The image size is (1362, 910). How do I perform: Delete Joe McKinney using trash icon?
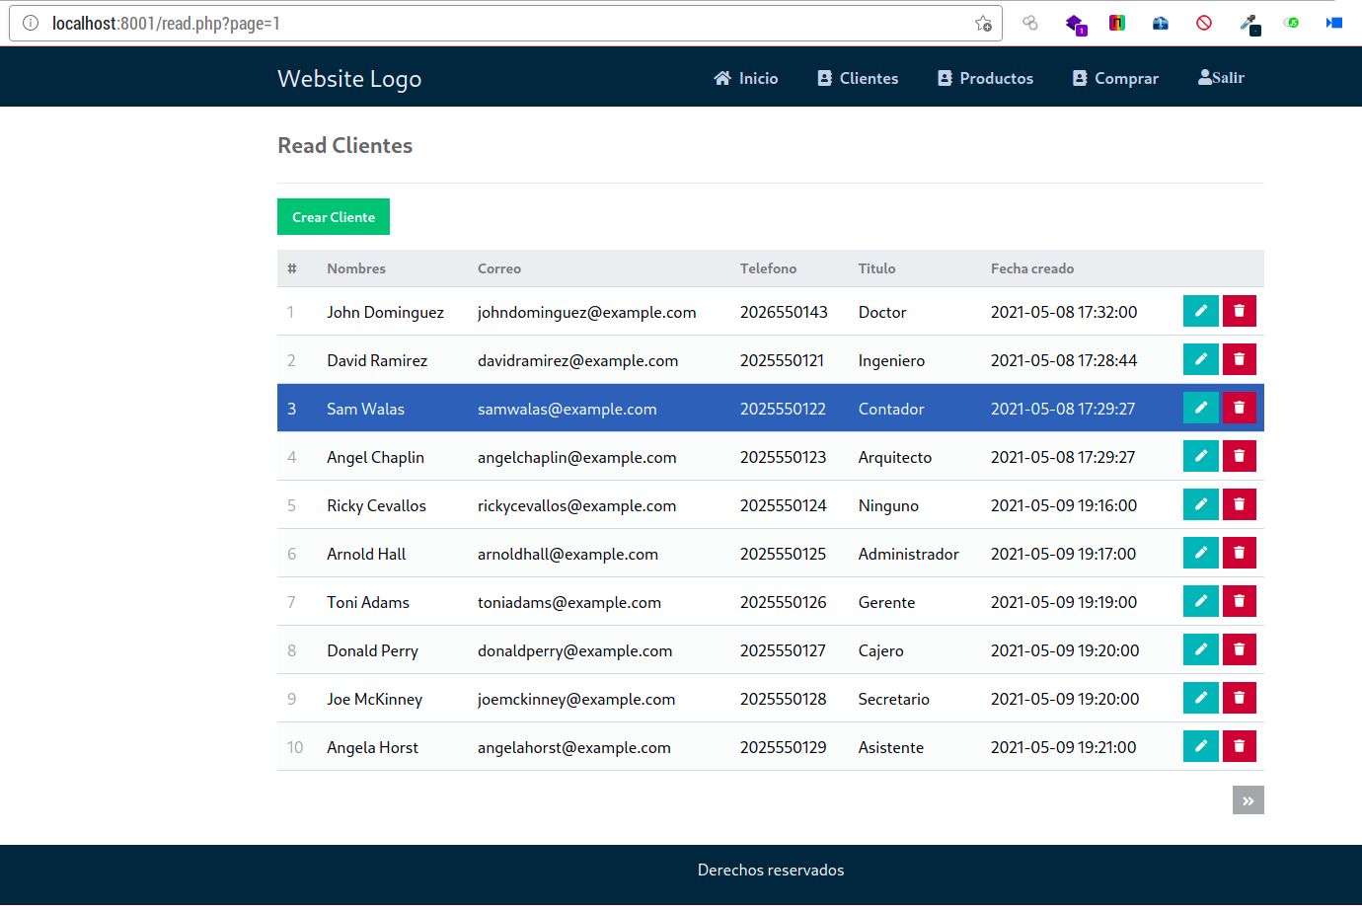coord(1240,698)
